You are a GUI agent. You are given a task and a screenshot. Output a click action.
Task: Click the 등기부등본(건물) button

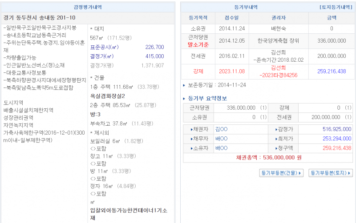[x=281, y=173]
